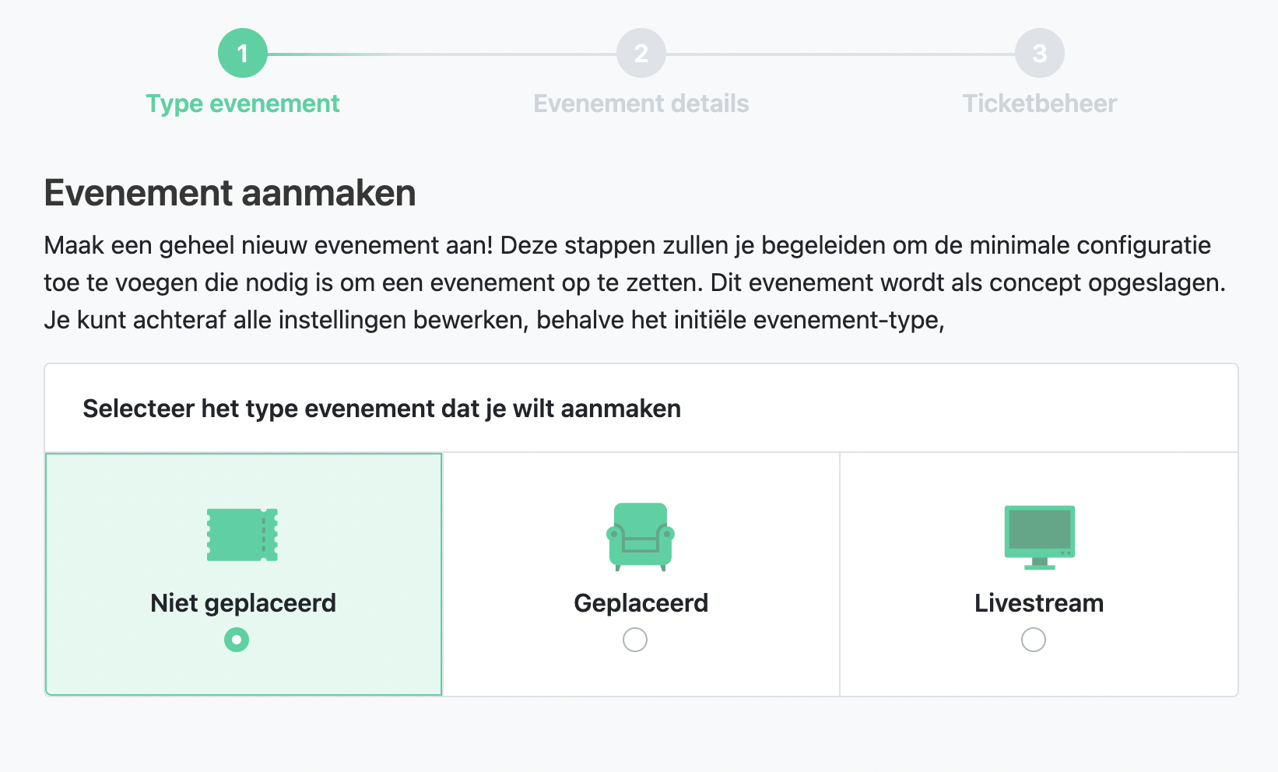The width and height of the screenshot is (1278, 772).
Task: Choose the Geplaceerd radio button
Action: pos(635,640)
